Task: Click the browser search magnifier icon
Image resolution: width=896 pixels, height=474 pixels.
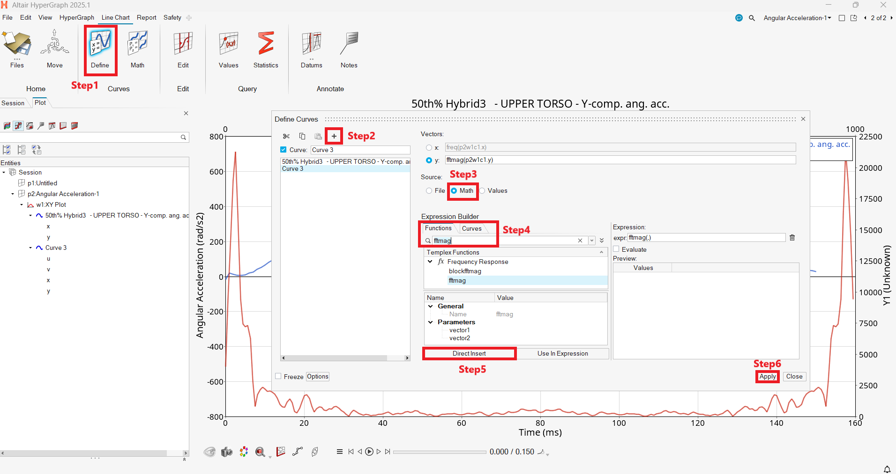Action: (x=183, y=137)
